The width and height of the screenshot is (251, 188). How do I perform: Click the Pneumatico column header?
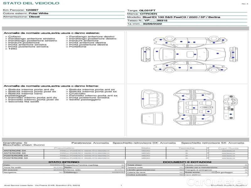64,148
